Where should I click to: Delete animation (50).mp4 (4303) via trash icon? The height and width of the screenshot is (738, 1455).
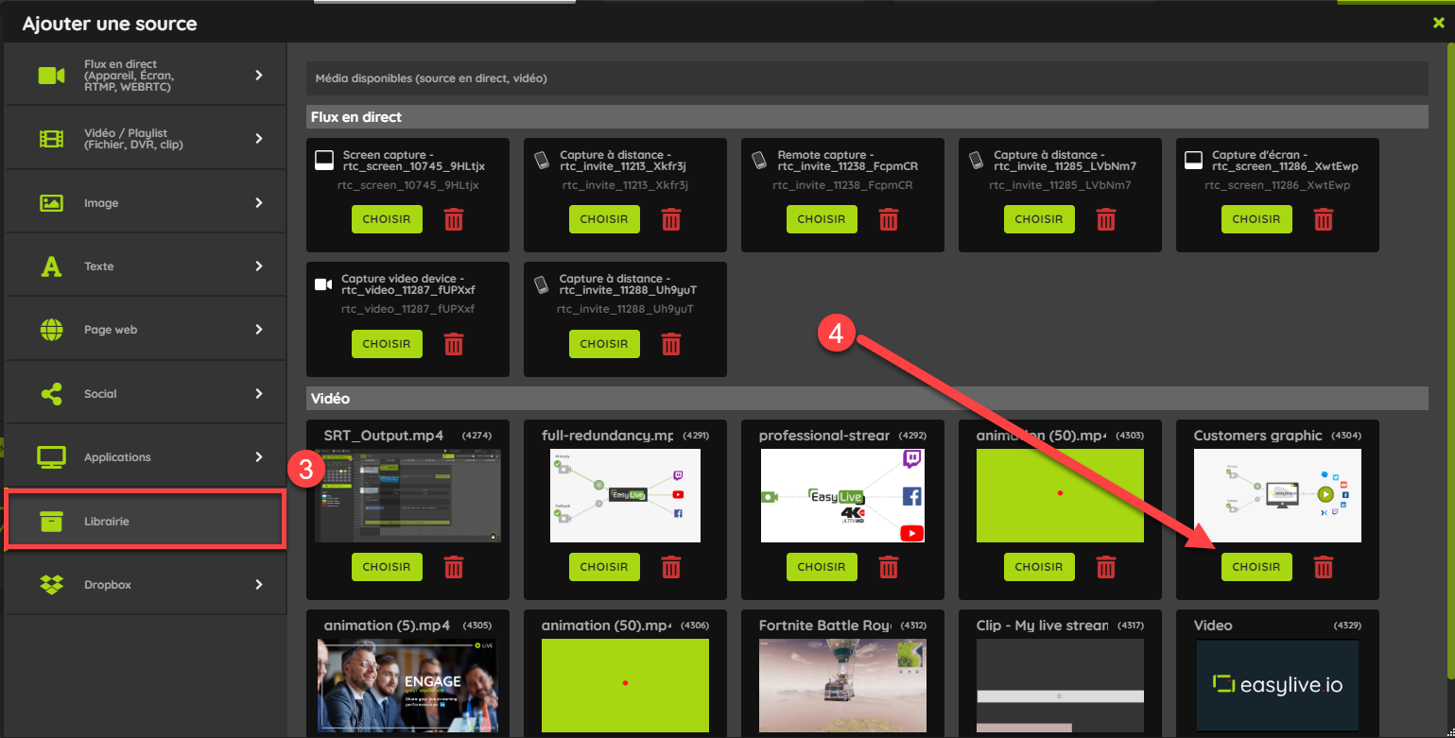pyautogui.click(x=1106, y=567)
